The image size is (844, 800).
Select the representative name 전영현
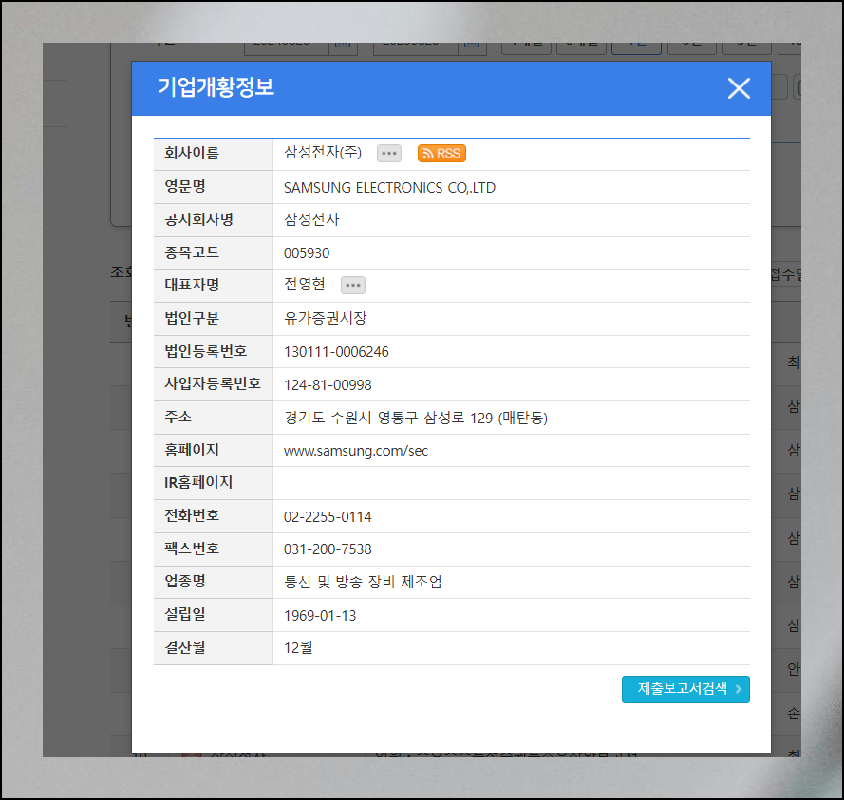pos(304,284)
